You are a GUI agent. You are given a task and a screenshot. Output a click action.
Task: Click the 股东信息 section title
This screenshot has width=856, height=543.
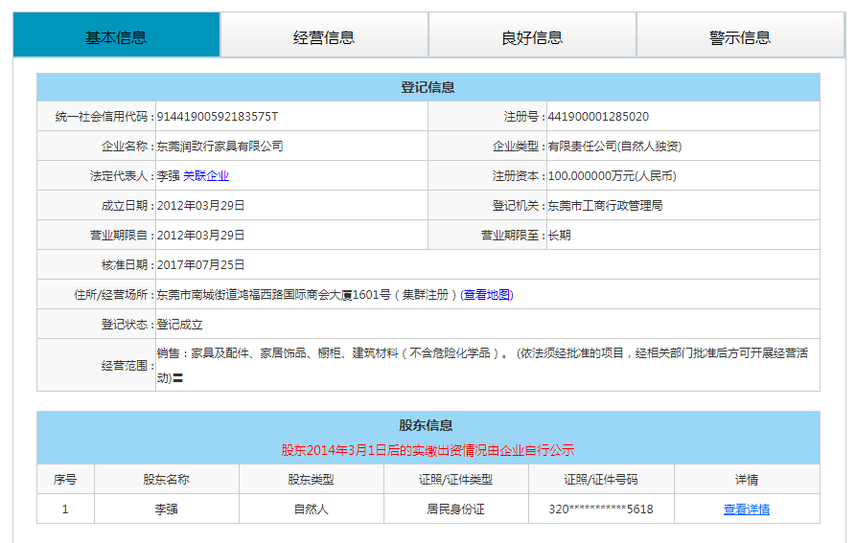pyautogui.click(x=428, y=425)
